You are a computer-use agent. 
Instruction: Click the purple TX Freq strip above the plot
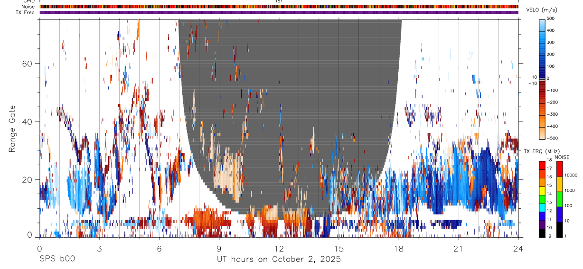279,12
